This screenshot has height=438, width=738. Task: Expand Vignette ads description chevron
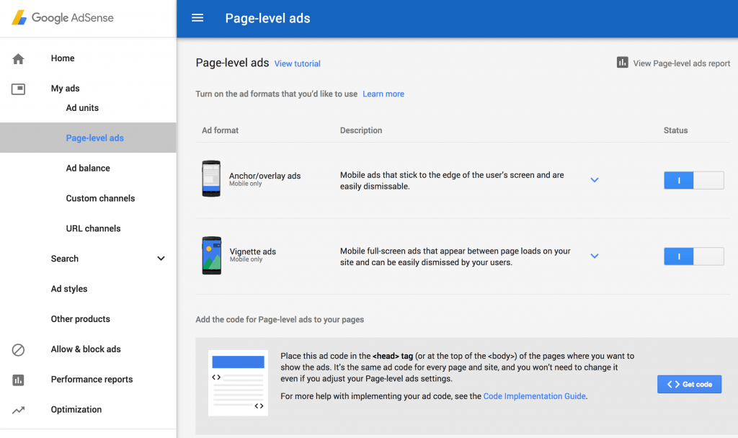pyautogui.click(x=595, y=256)
